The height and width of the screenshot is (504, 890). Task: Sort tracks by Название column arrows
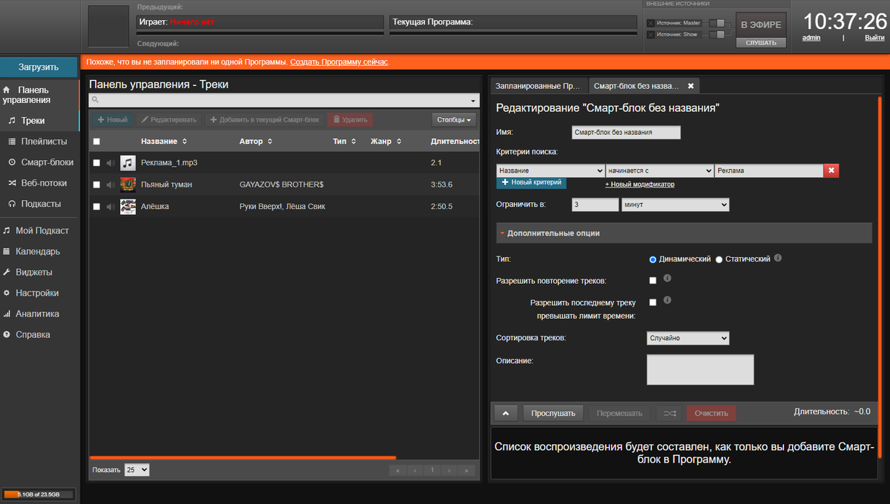185,142
